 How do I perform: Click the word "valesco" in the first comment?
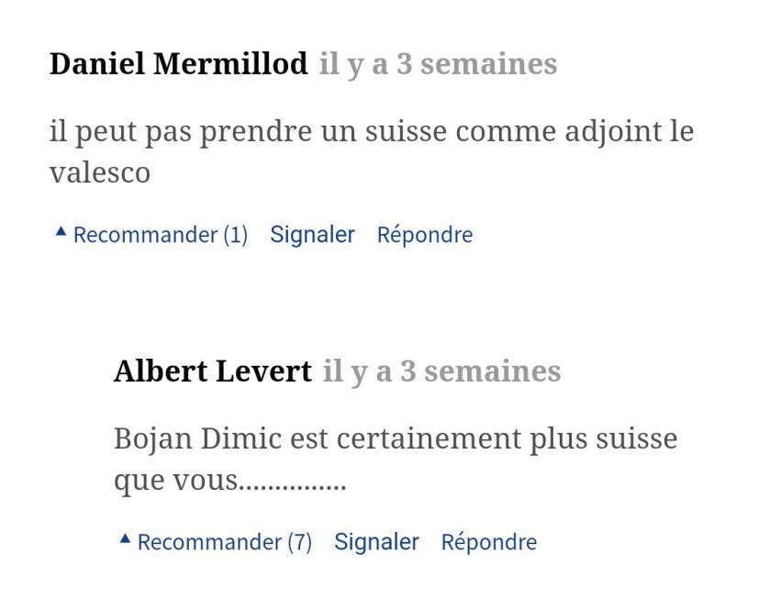click(x=100, y=173)
